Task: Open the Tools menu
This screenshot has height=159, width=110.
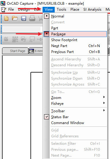Action: [x=62, y=9]
